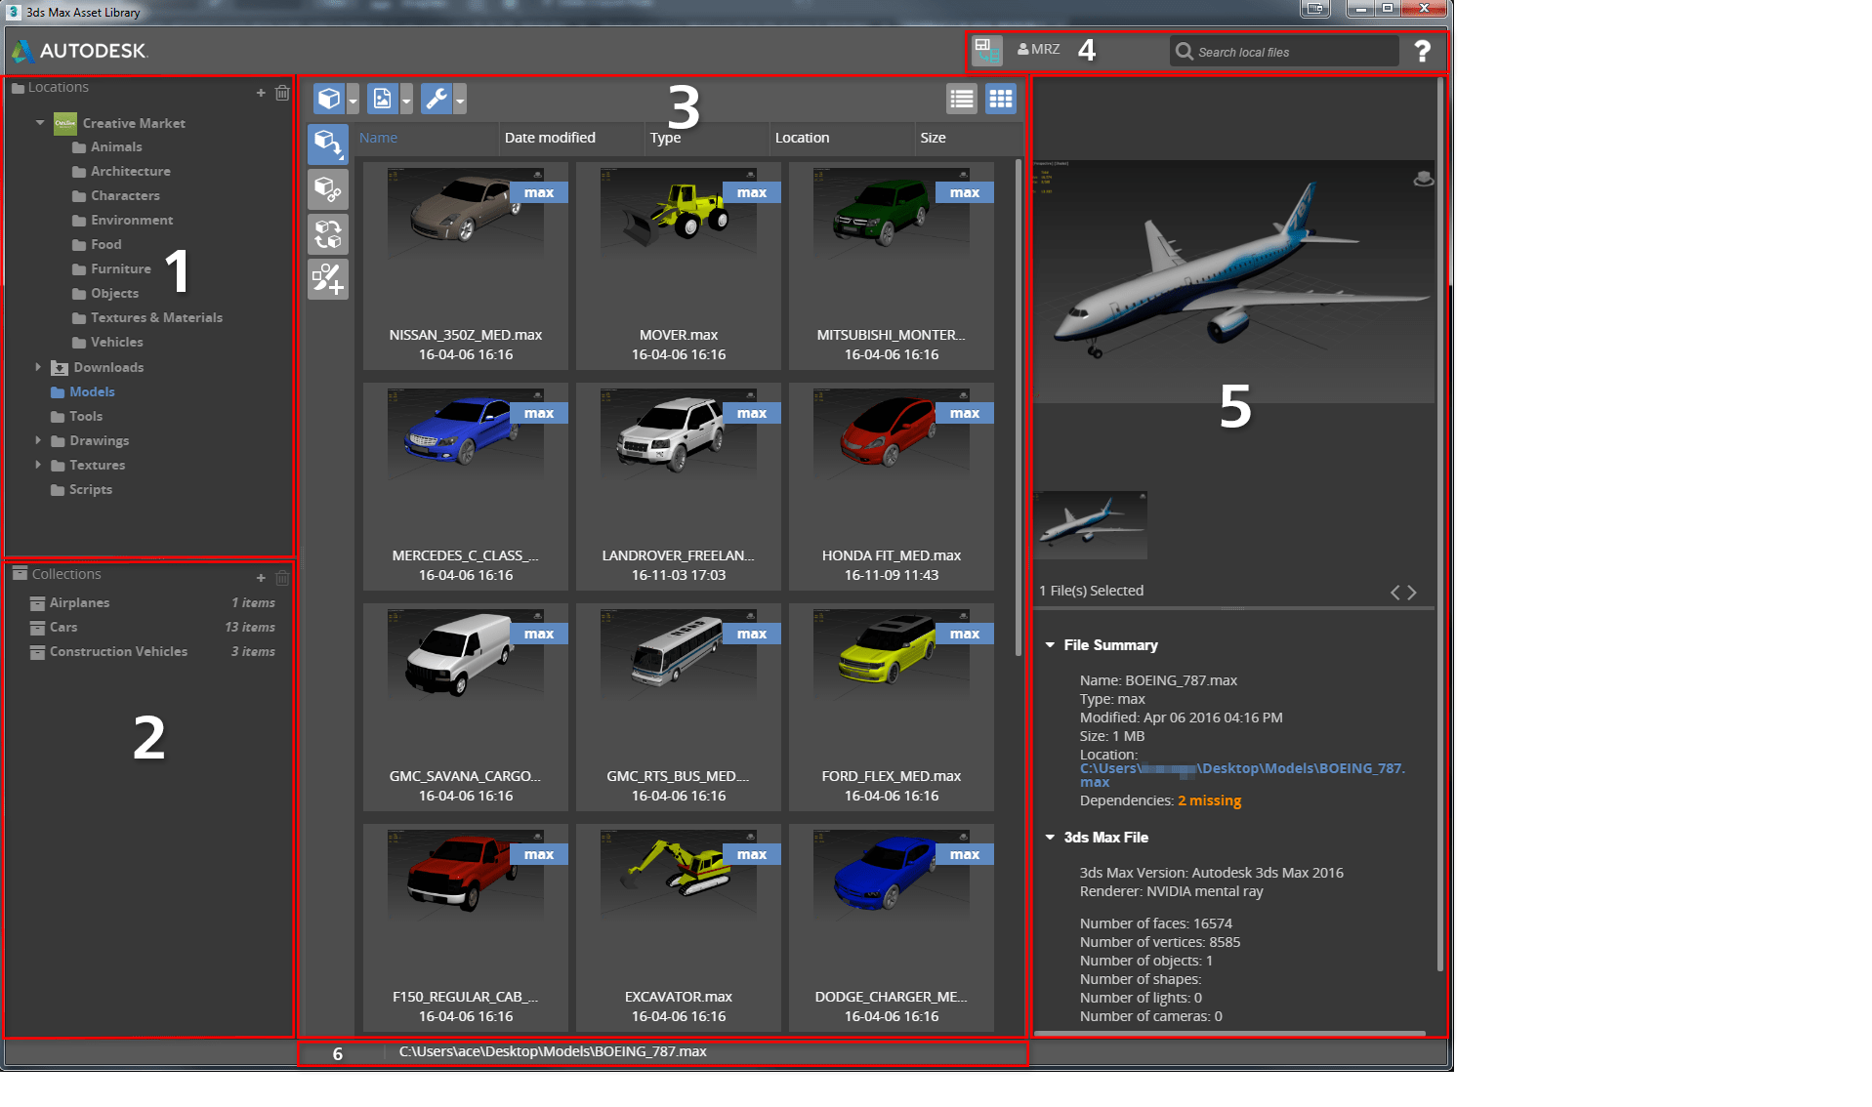The height and width of the screenshot is (1107, 1872).
Task: Click the wrench filter icon
Action: (x=437, y=99)
